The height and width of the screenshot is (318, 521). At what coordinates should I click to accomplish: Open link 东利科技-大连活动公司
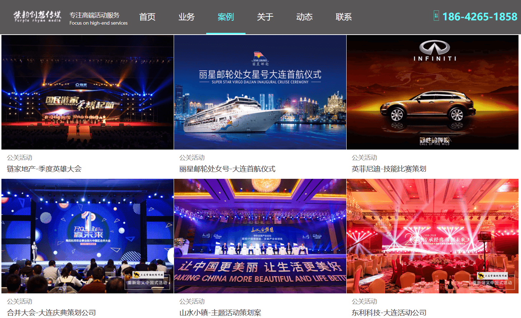point(389,313)
